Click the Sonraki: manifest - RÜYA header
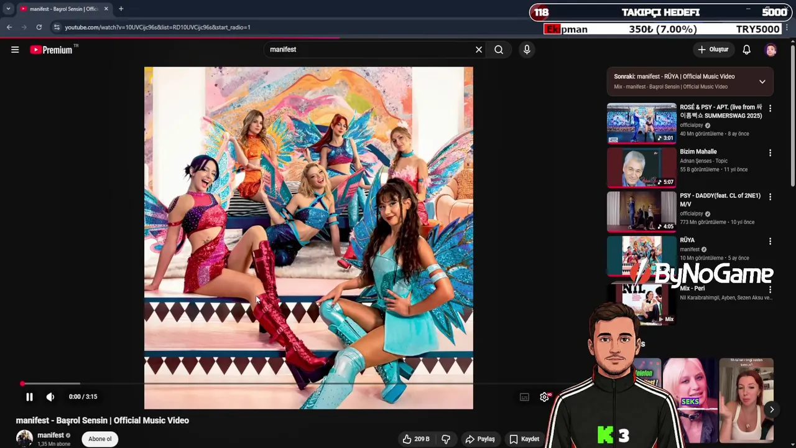The image size is (796, 448). tap(674, 77)
